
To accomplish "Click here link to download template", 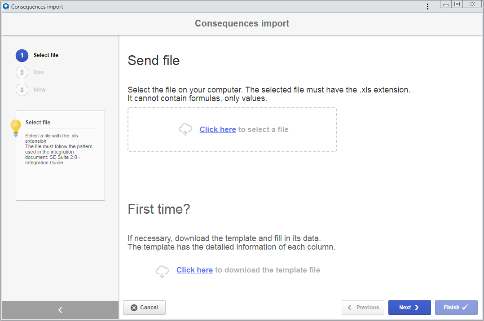I will tap(194, 270).
